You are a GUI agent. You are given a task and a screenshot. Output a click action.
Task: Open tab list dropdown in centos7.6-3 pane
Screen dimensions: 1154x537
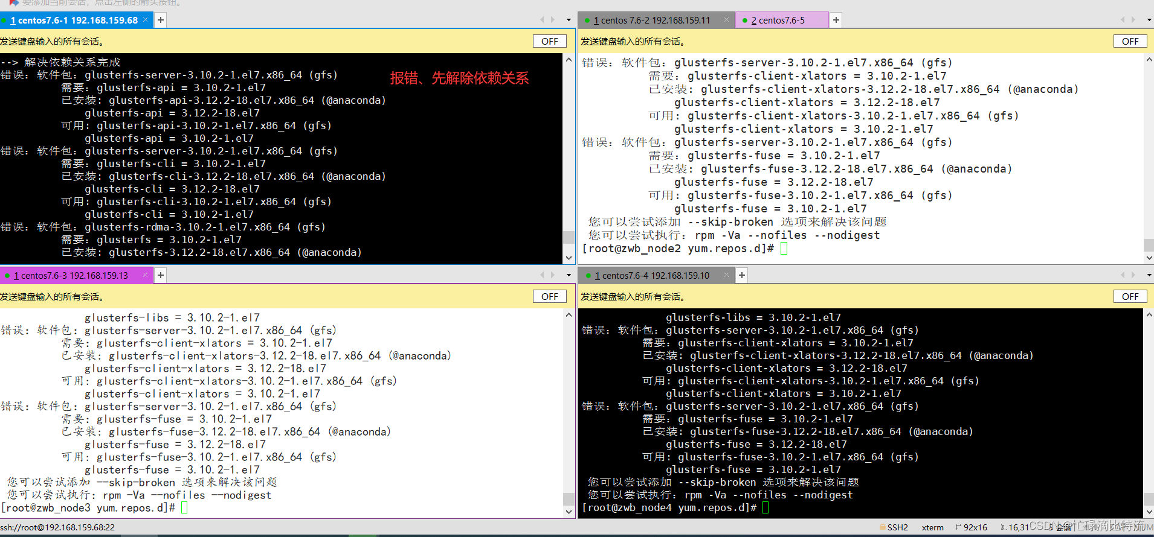tap(569, 275)
